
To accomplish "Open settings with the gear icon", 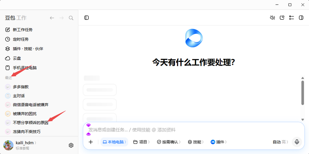I will (x=71, y=145).
